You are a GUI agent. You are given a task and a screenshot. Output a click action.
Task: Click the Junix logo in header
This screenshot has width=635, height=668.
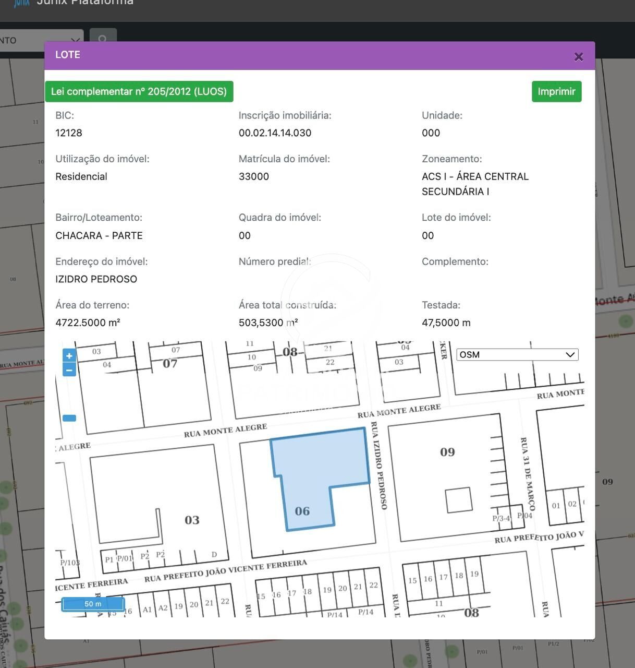tap(21, 3)
